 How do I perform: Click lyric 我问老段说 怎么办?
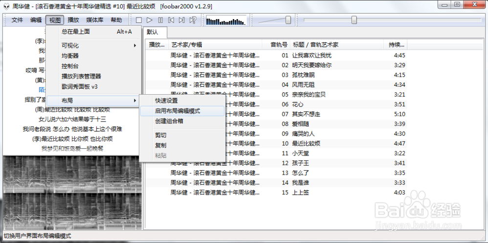(46, 129)
